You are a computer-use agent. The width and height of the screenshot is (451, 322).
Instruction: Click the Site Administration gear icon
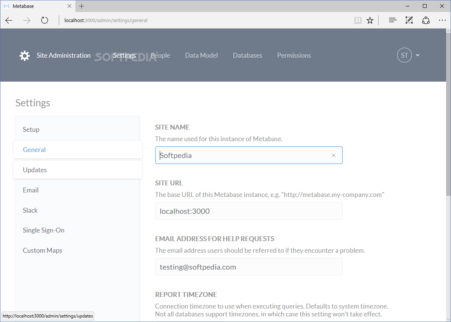25,55
